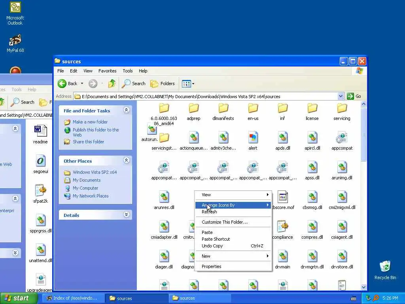
Task: Toggle the Folders pane button
Action: (x=163, y=84)
